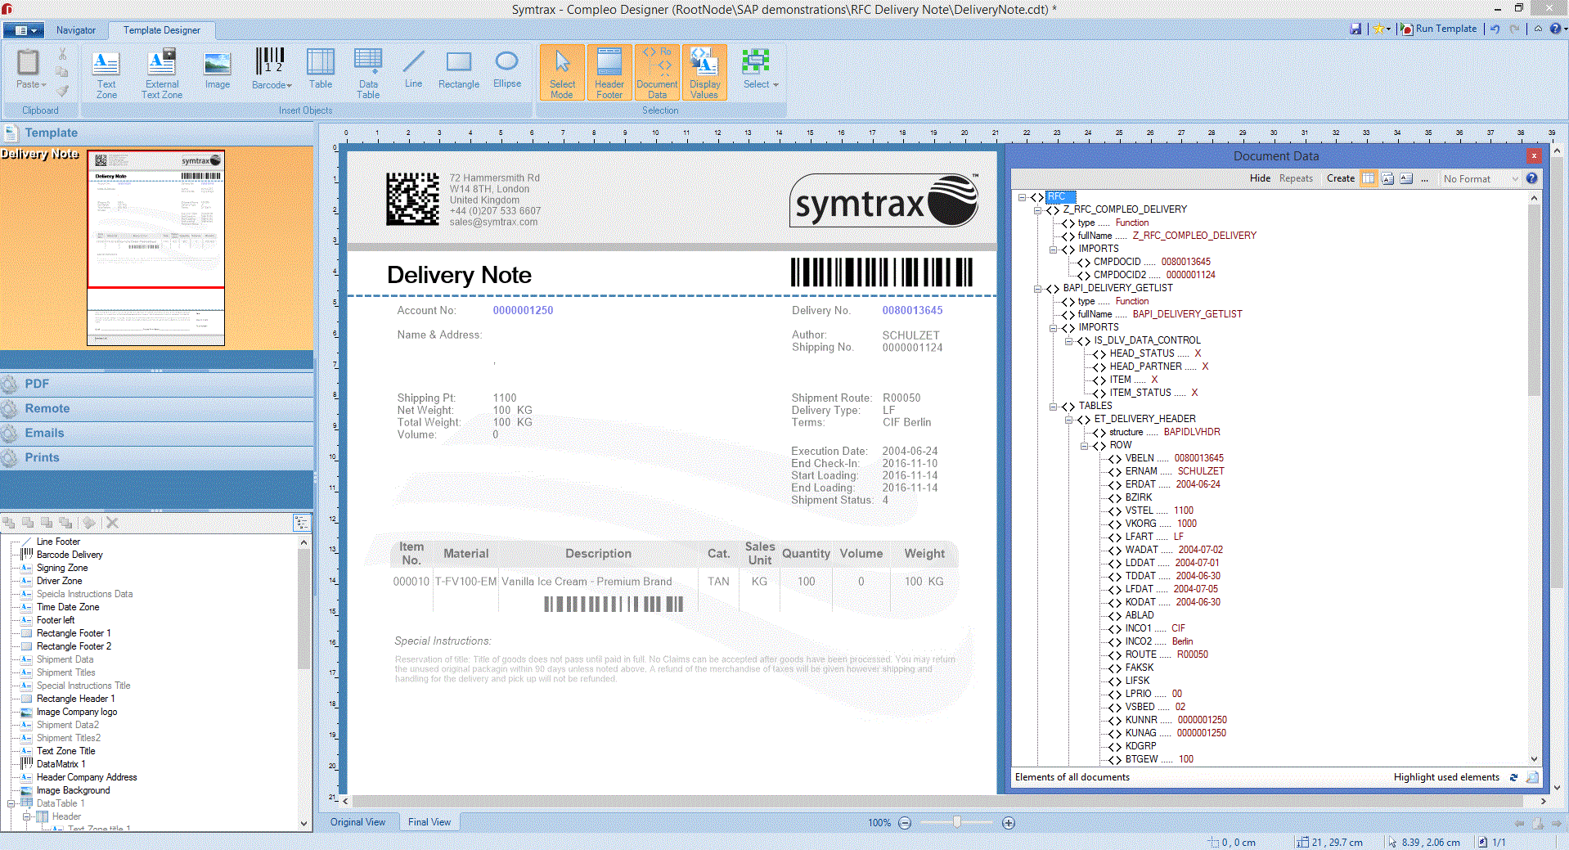The image size is (1569, 850).
Task: Toggle Header Footer display
Action: pyautogui.click(x=609, y=73)
